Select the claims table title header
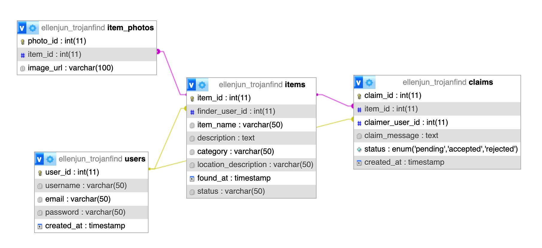 coord(447,82)
